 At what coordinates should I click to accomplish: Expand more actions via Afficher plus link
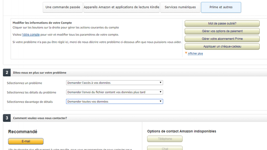pos(195,53)
